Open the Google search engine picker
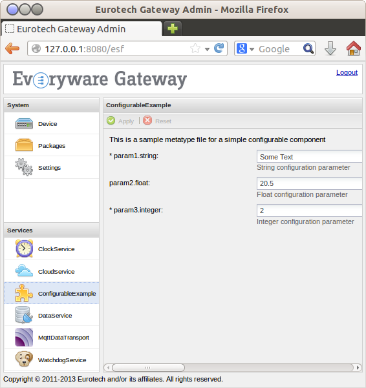366x388 pixels. [245, 48]
